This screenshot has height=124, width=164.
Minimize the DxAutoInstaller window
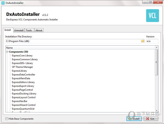[x=145, y=2]
